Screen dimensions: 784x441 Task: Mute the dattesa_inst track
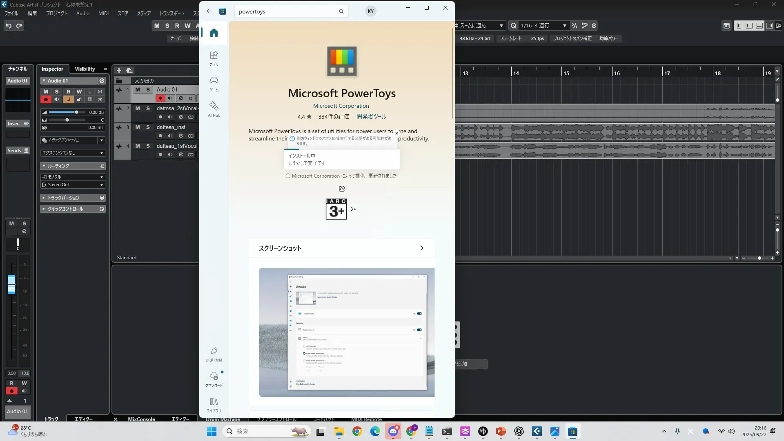[138, 127]
